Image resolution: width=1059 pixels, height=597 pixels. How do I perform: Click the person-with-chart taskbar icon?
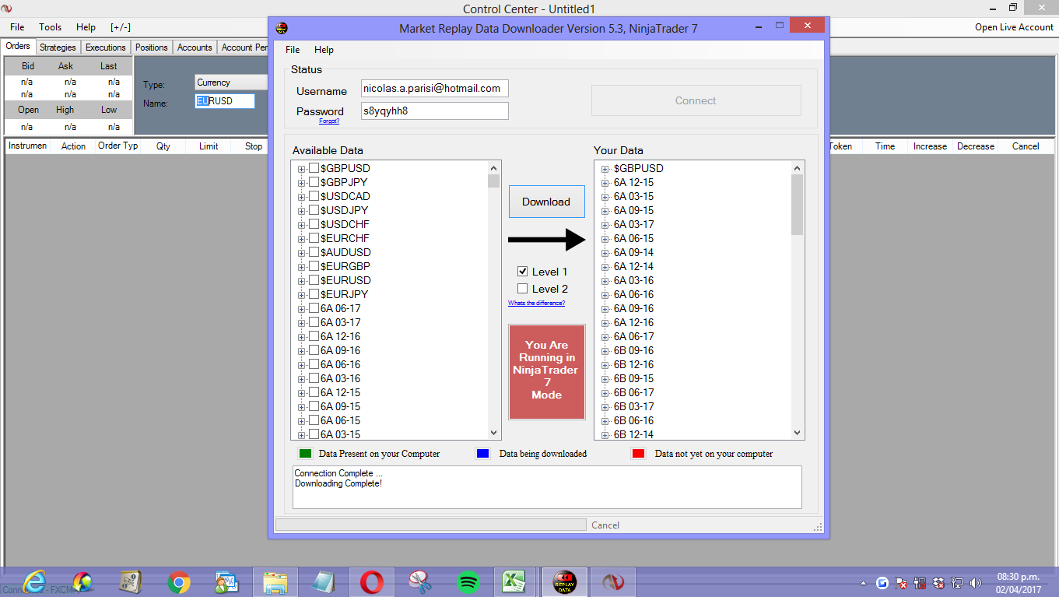pos(227,581)
